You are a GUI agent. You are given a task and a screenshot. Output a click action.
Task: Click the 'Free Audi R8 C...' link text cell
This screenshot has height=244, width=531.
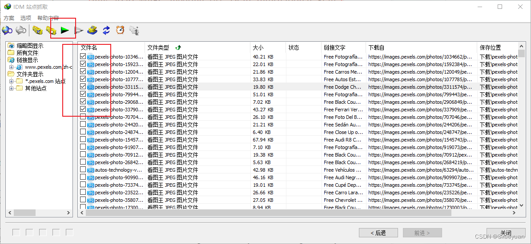343,140
